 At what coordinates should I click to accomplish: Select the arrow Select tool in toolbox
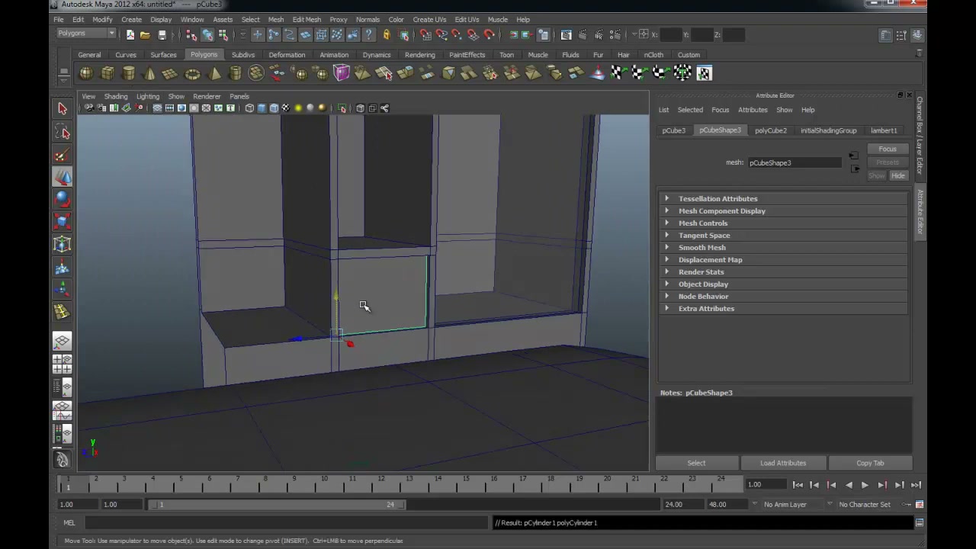63,109
